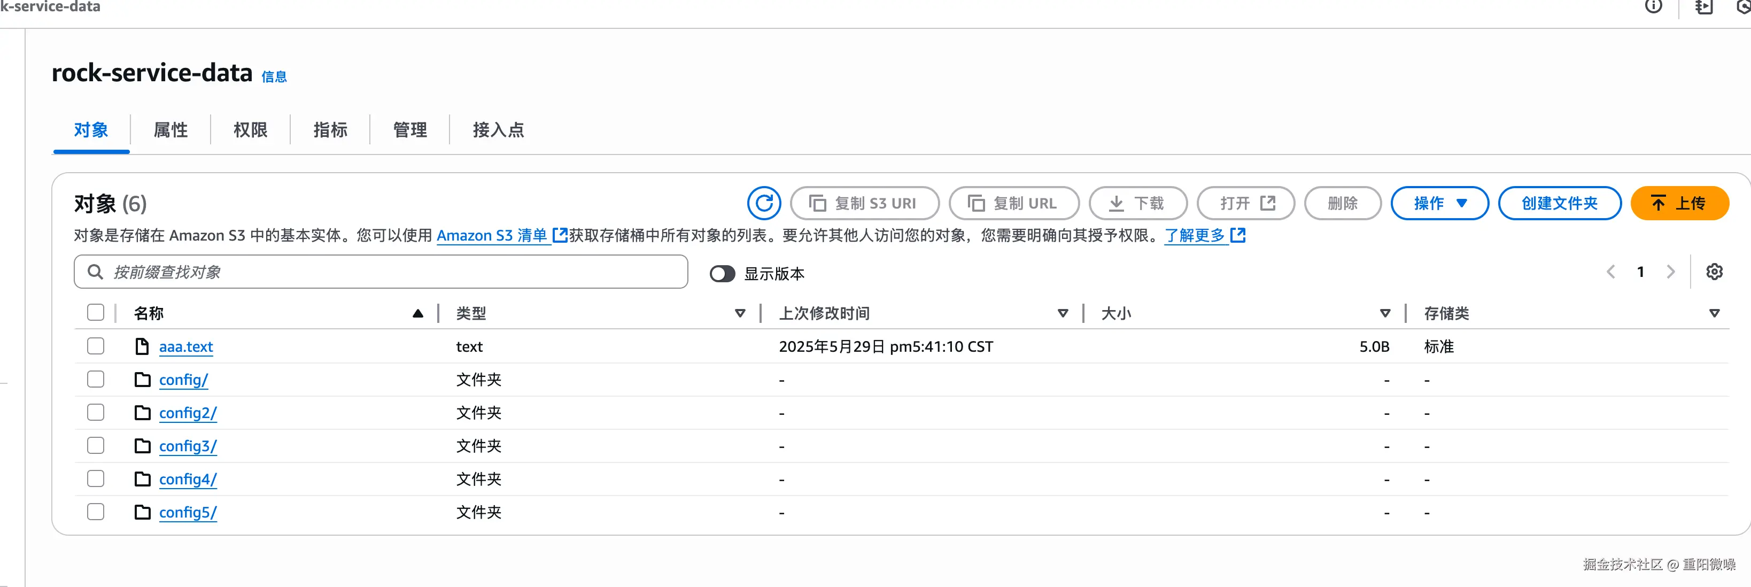Open the Amazon S3 清单 link
1751x587 pixels.
tap(491, 235)
